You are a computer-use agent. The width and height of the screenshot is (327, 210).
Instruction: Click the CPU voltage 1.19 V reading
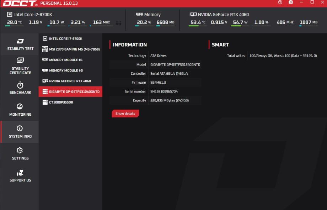36,22
